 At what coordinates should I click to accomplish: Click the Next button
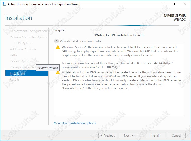click(129, 135)
